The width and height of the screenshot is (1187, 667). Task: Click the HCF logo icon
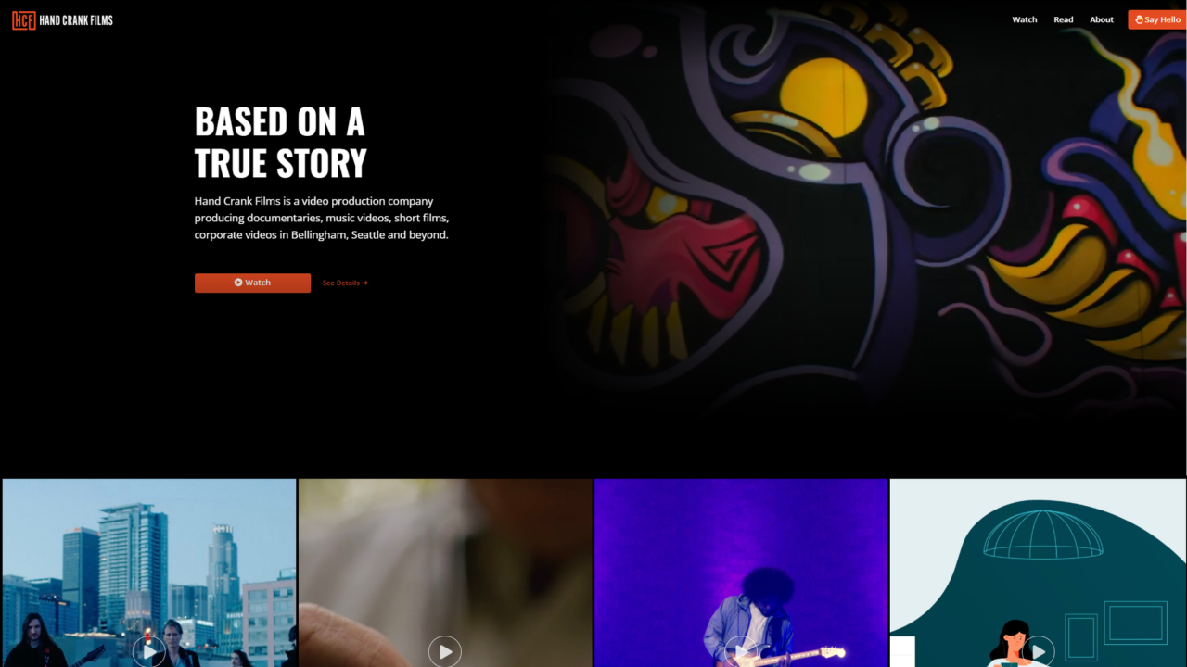[x=24, y=19]
